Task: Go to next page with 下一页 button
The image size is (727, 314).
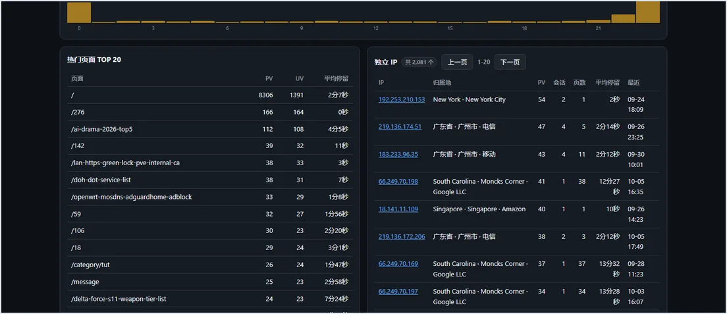Action: click(x=510, y=62)
